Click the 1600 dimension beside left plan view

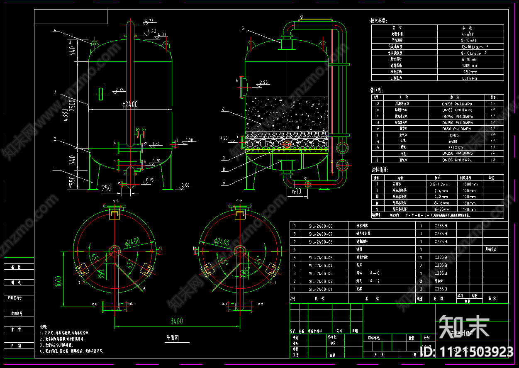pos(58,281)
